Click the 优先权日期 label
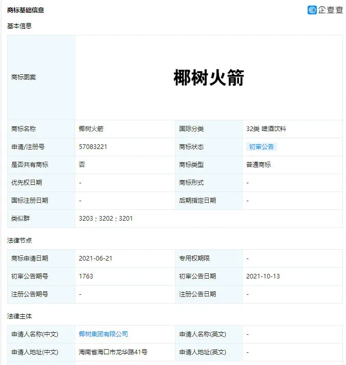346x365 pixels. pyautogui.click(x=27, y=183)
